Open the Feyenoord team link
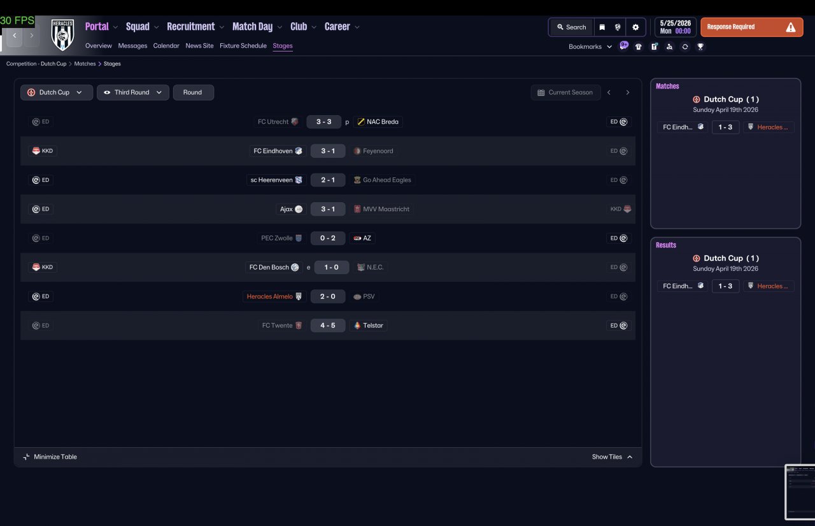Viewport: 815px width, 526px height. [x=378, y=151]
